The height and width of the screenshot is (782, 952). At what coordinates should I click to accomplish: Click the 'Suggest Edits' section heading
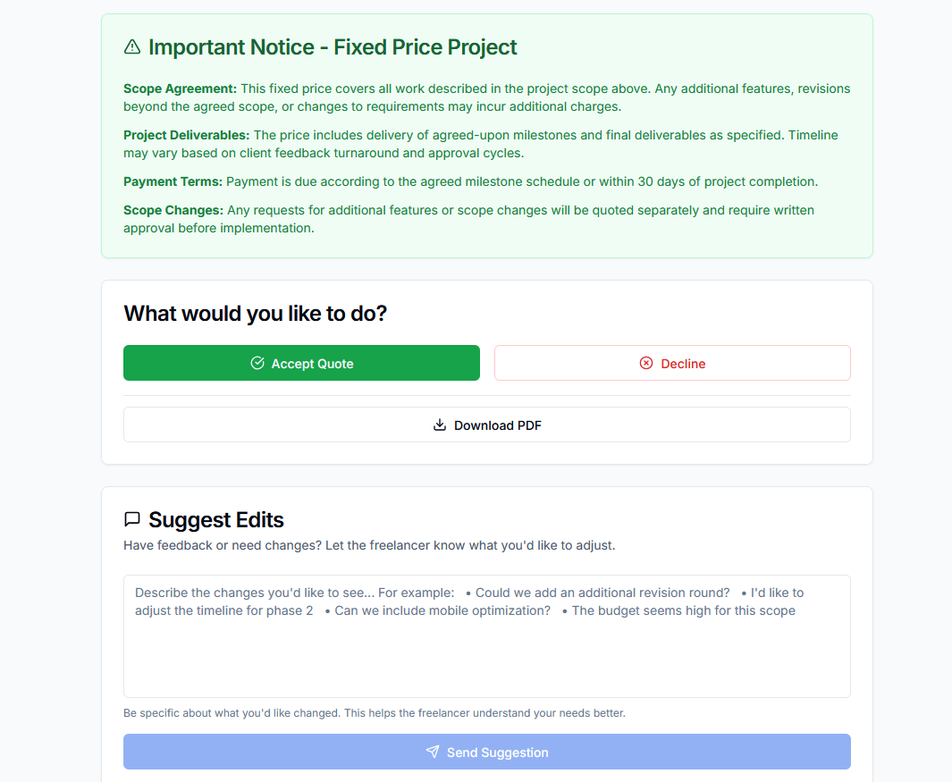click(215, 520)
